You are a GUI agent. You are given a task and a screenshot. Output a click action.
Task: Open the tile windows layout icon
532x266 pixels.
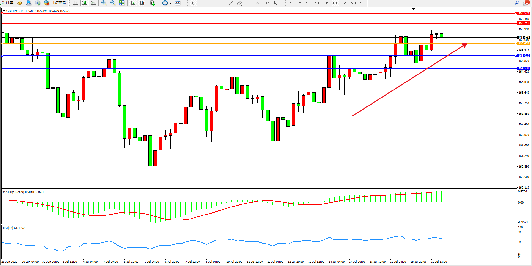tap(122, 3)
